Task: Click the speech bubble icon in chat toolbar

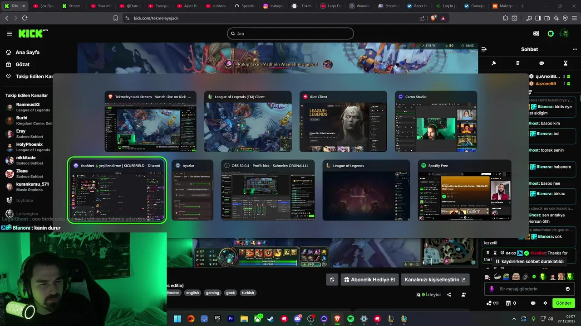Action: 542,63
